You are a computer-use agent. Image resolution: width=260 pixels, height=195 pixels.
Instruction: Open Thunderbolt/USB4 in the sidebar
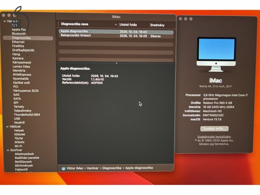pos(27,115)
